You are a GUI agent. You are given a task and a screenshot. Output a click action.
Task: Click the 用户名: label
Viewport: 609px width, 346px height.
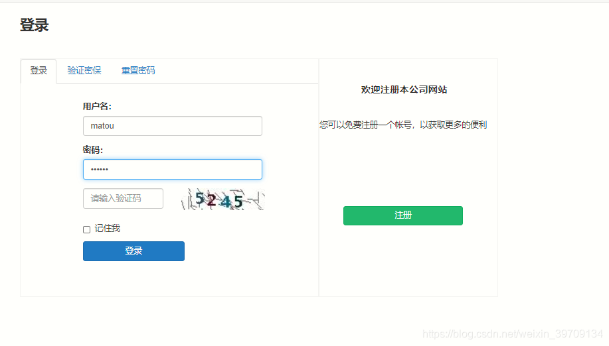pyautogui.click(x=97, y=106)
